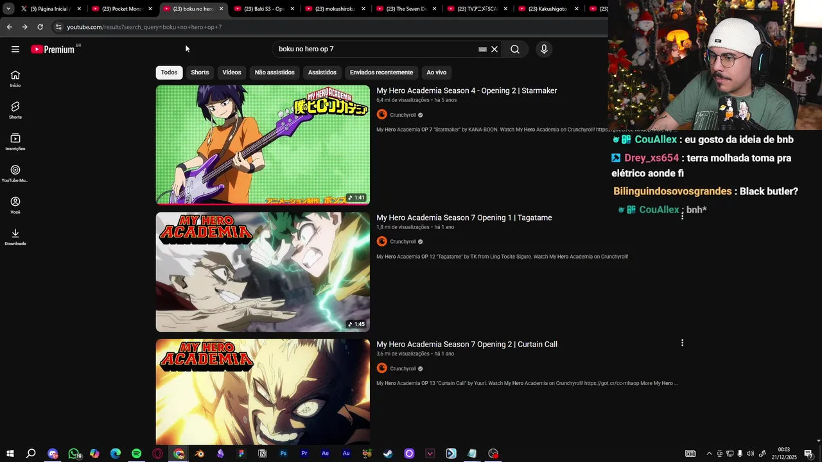Select the Assistidos filter chip
Image resolution: width=822 pixels, height=462 pixels.
tap(322, 73)
